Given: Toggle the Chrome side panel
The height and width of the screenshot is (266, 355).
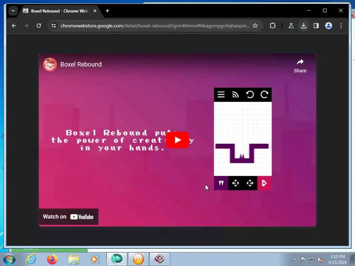Looking at the screenshot, I should tap(316, 26).
